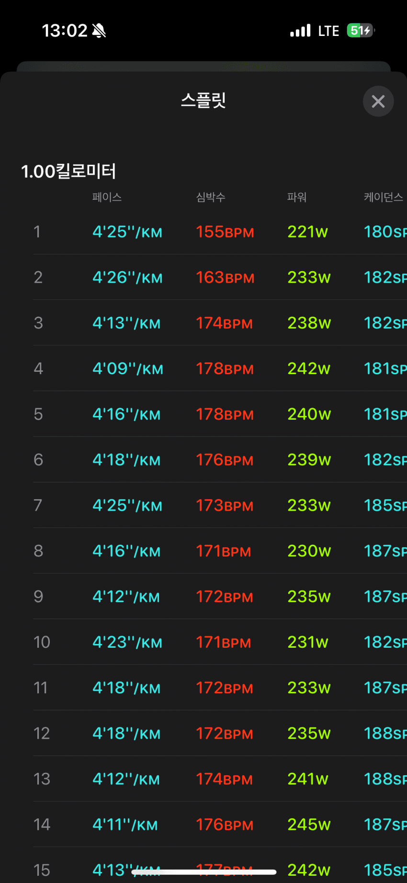
Task: Select the 케이던스 column header
Action: coord(383,197)
